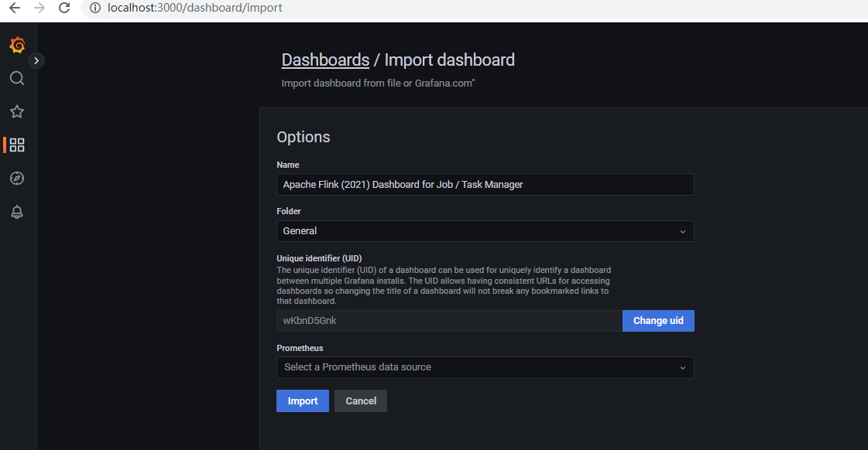Edit the dashboard Name field
The width and height of the screenshot is (868, 450).
(x=485, y=185)
